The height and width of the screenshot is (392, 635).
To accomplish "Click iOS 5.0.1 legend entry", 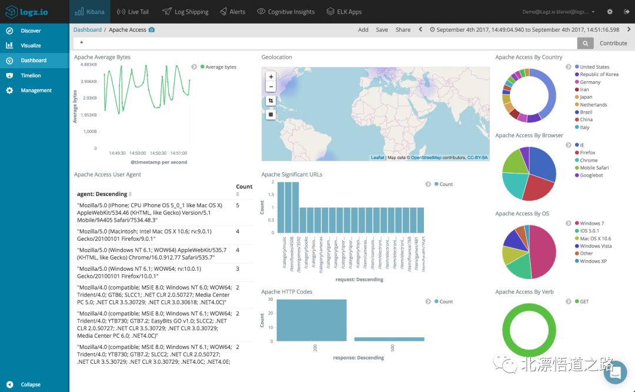I will point(587,231).
